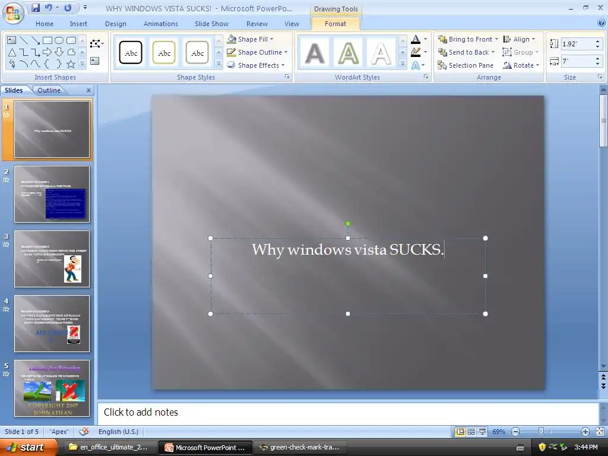This screenshot has width=608, height=456.
Task: Click Fit slide to current window icon
Action: pos(600,432)
